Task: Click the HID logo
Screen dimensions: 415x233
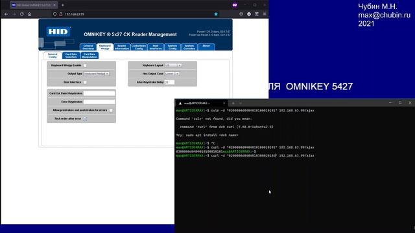Action: point(58,32)
